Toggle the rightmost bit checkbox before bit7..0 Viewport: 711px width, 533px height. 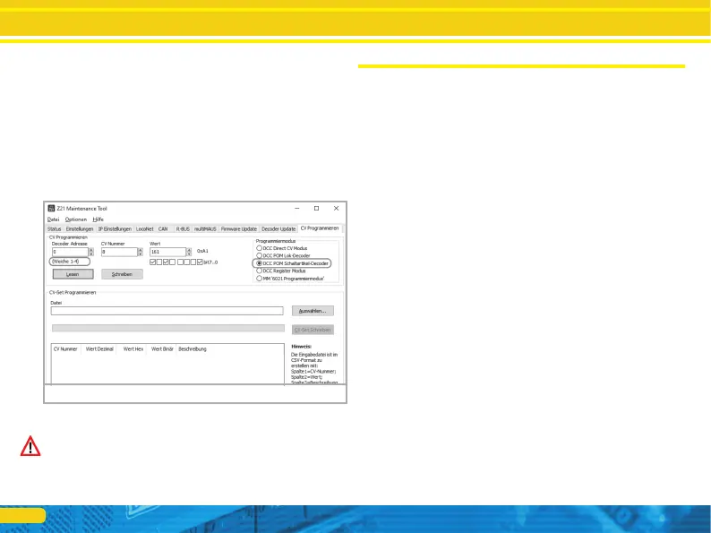pyautogui.click(x=200, y=262)
